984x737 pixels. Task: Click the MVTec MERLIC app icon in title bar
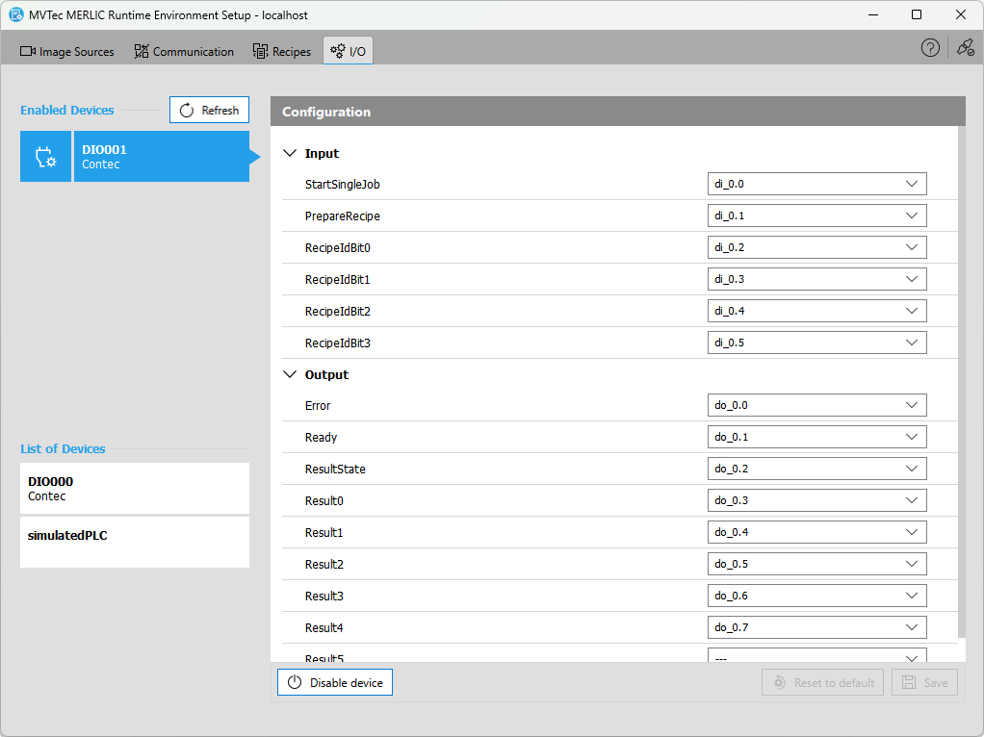tap(16, 14)
